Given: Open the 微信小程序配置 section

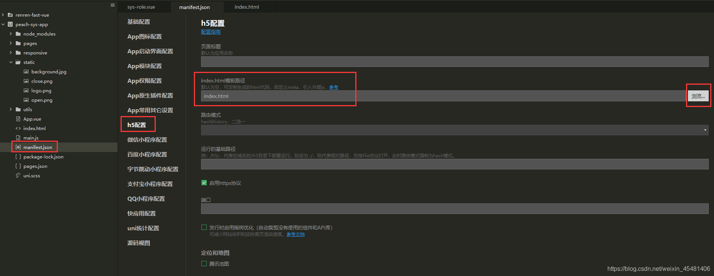Looking at the screenshot, I should (147, 140).
